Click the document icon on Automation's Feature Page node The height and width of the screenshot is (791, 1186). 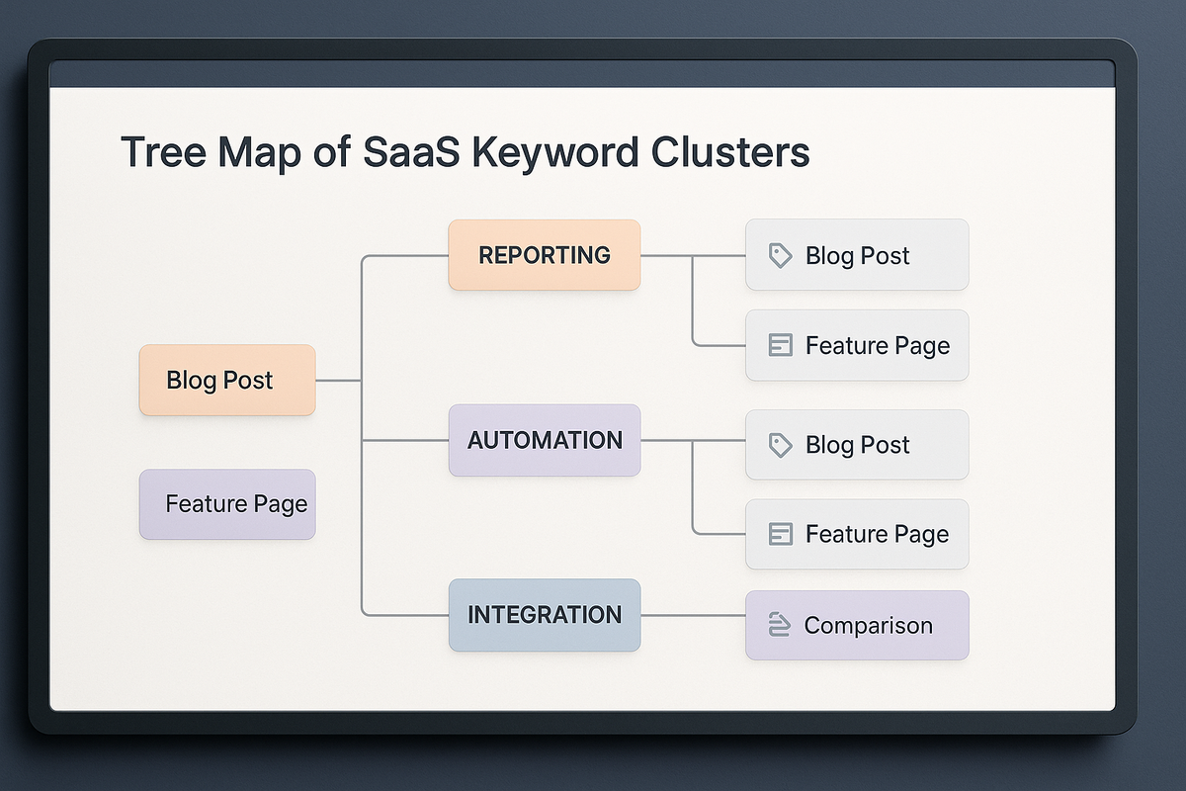(781, 534)
